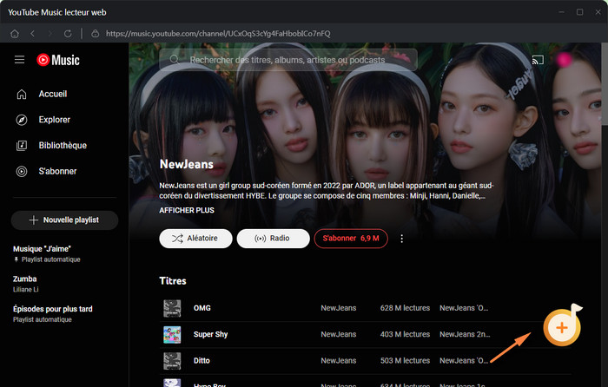Open the Zumba playlist in the sidebar
The image size is (608, 387).
point(25,279)
